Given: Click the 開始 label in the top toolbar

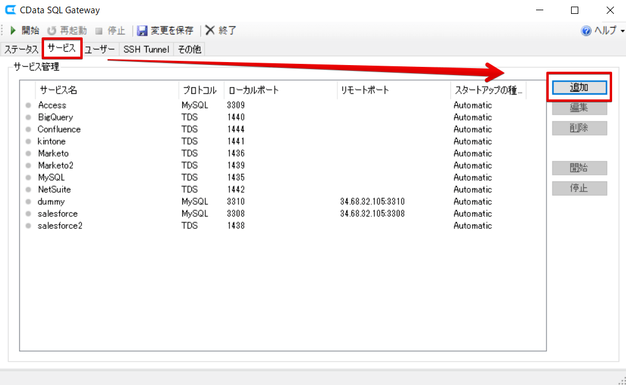Looking at the screenshot, I should point(30,31).
